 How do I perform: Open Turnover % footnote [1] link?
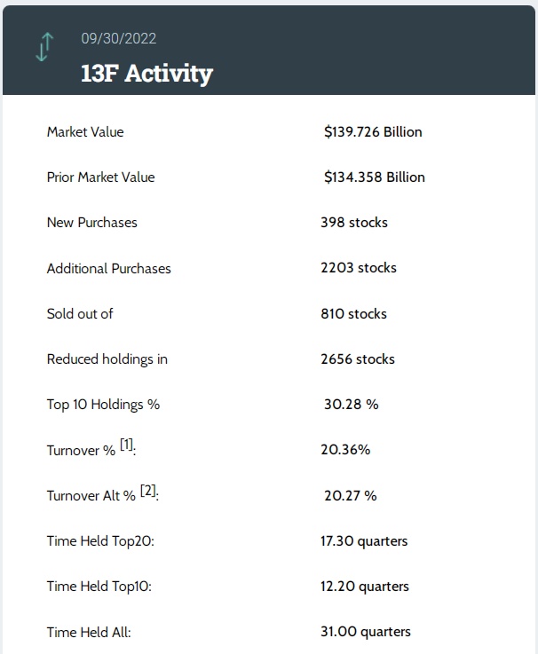pyautogui.click(x=126, y=446)
